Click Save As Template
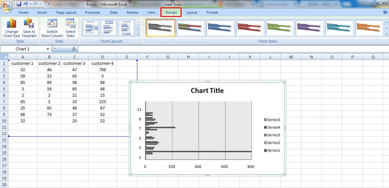The height and width of the screenshot is (188, 389). pos(29,28)
